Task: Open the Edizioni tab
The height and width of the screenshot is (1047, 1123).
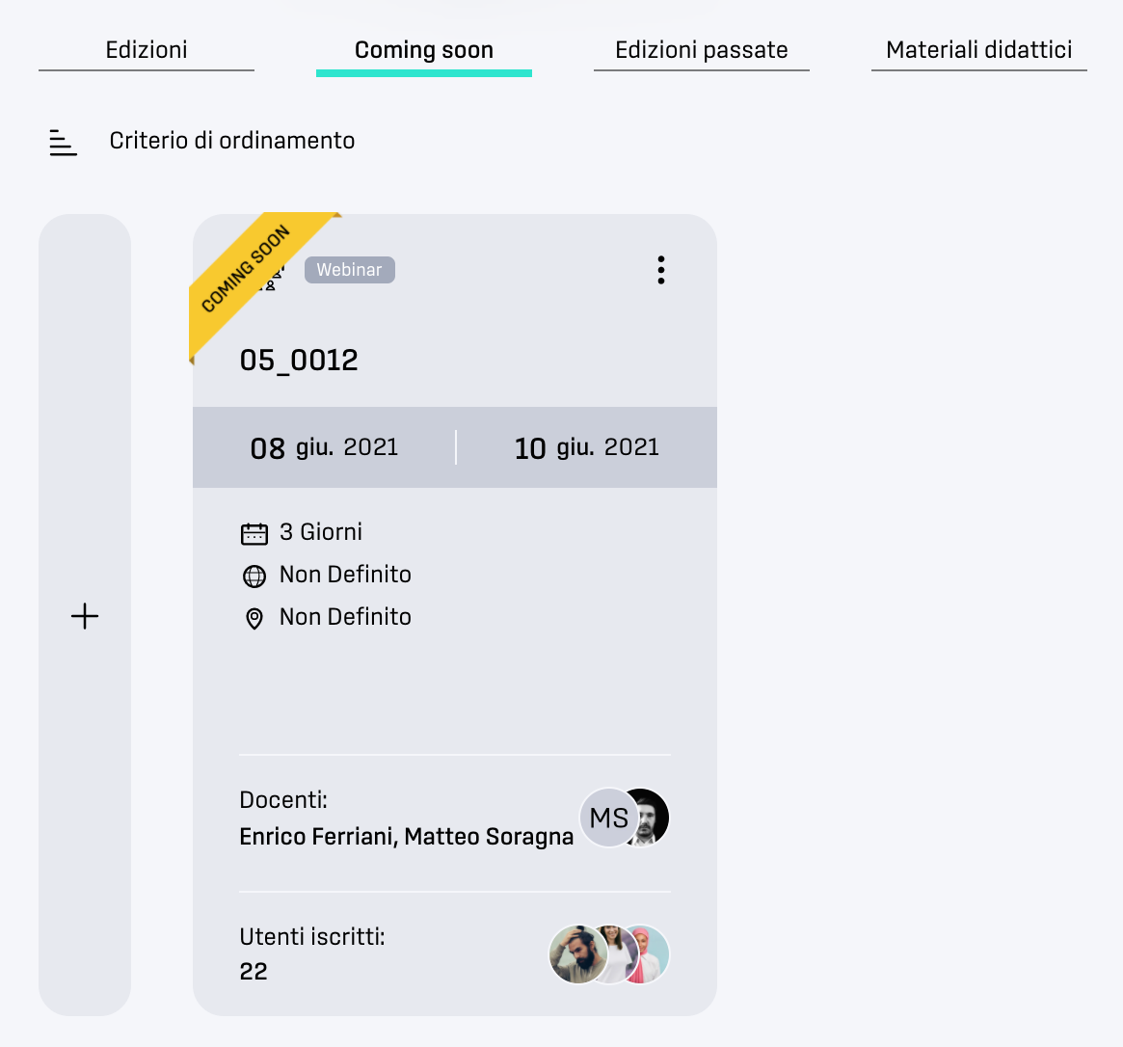Action: coord(147,50)
